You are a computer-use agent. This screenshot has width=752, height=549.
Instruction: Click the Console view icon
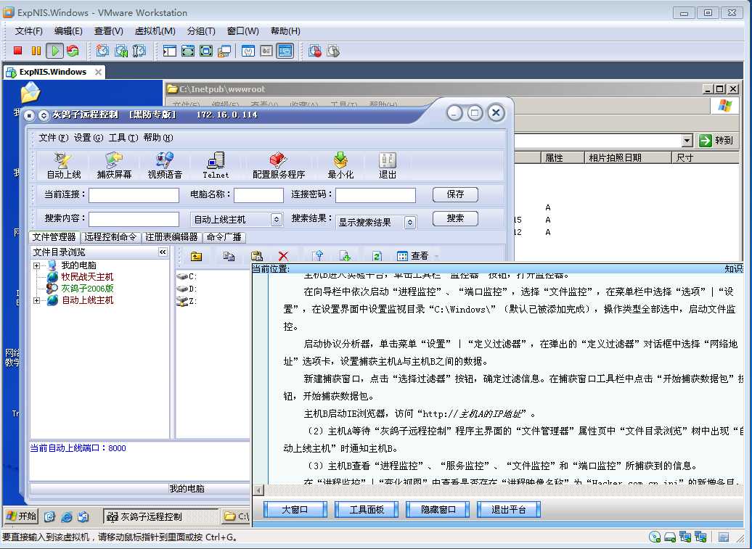[x=285, y=50]
